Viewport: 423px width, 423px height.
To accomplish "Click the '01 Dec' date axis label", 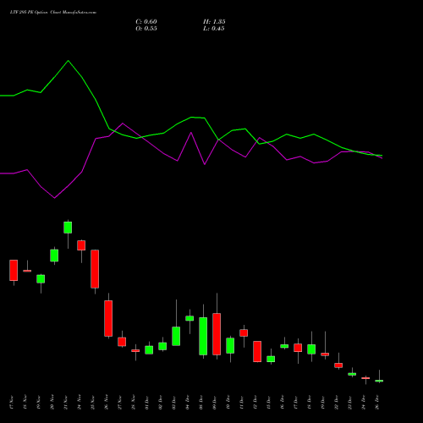I will (x=146, y=403).
